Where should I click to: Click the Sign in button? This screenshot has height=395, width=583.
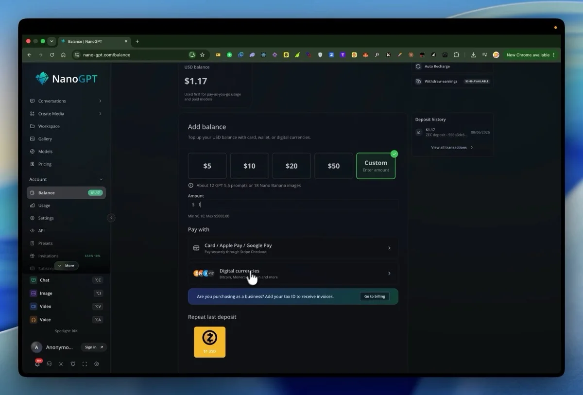(x=93, y=347)
